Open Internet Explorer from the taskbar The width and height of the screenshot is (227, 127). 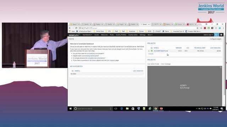coord(150,109)
